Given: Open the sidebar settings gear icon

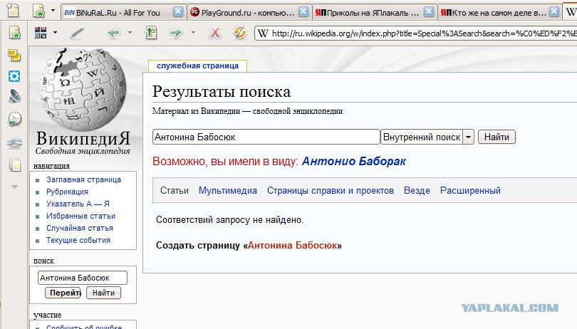Looking at the screenshot, I should click(x=14, y=76).
